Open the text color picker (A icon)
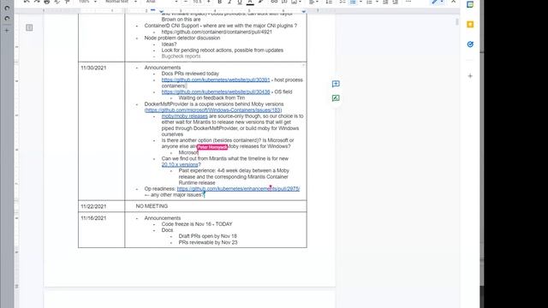 pos(250,2)
